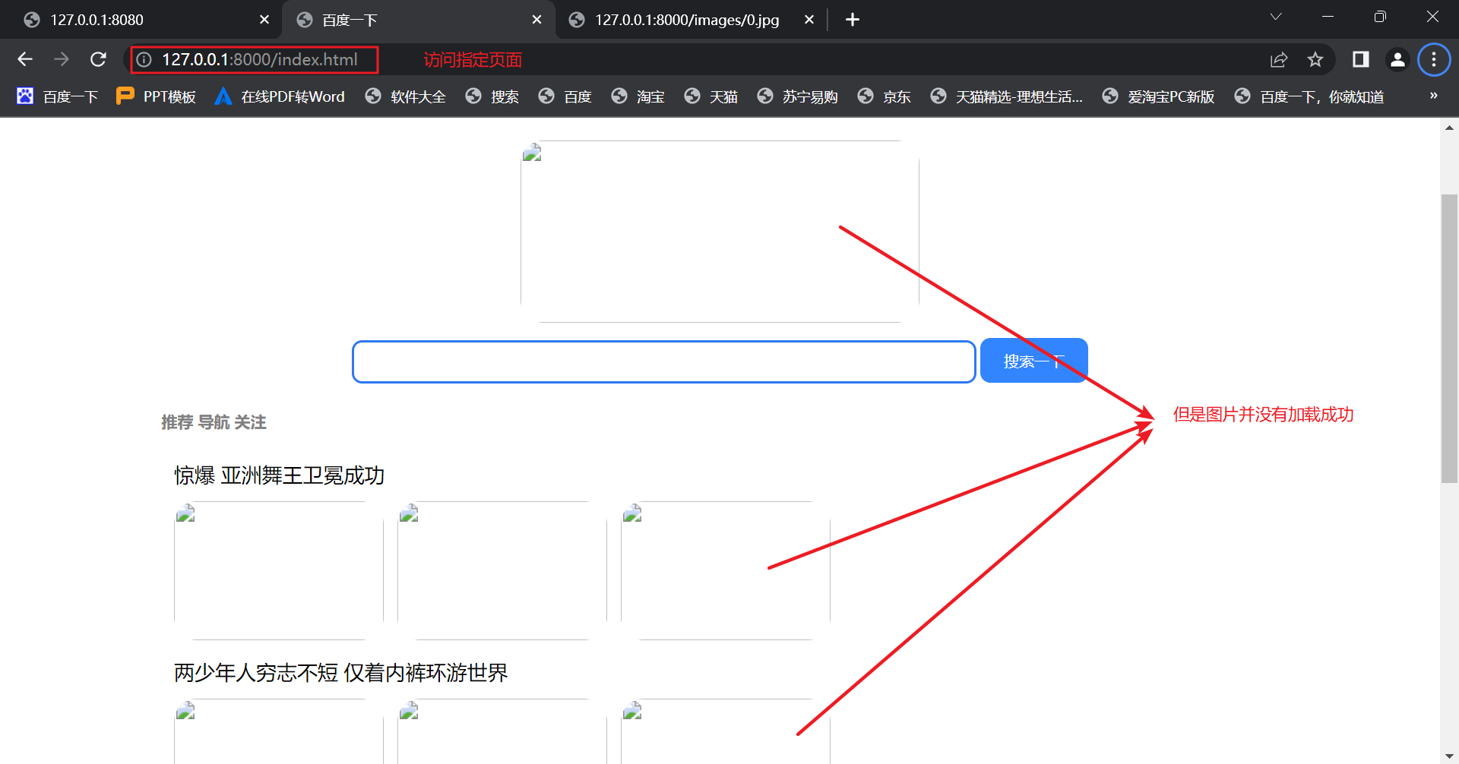The image size is (1459, 764).
Task: Open a new browser tab
Action: coord(853,20)
